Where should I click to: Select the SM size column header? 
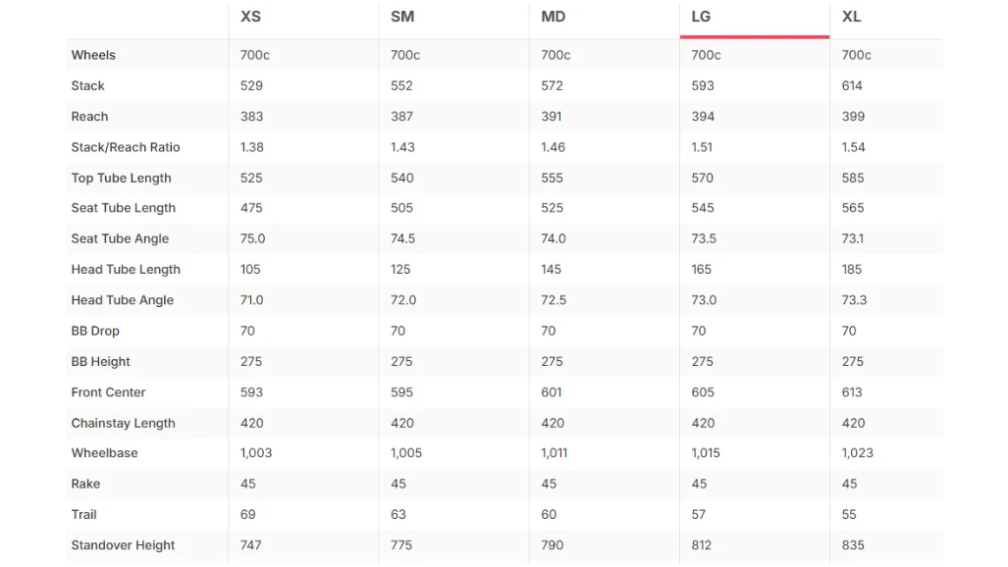coord(402,17)
